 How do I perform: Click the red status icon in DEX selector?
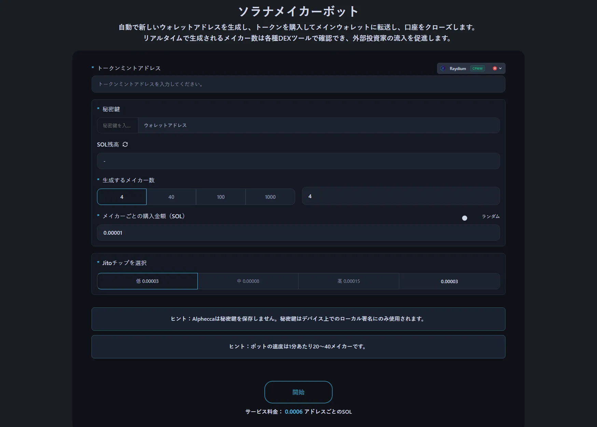[495, 68]
